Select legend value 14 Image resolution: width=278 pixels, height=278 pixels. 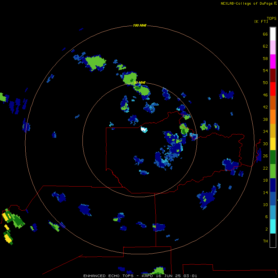tap(265, 192)
